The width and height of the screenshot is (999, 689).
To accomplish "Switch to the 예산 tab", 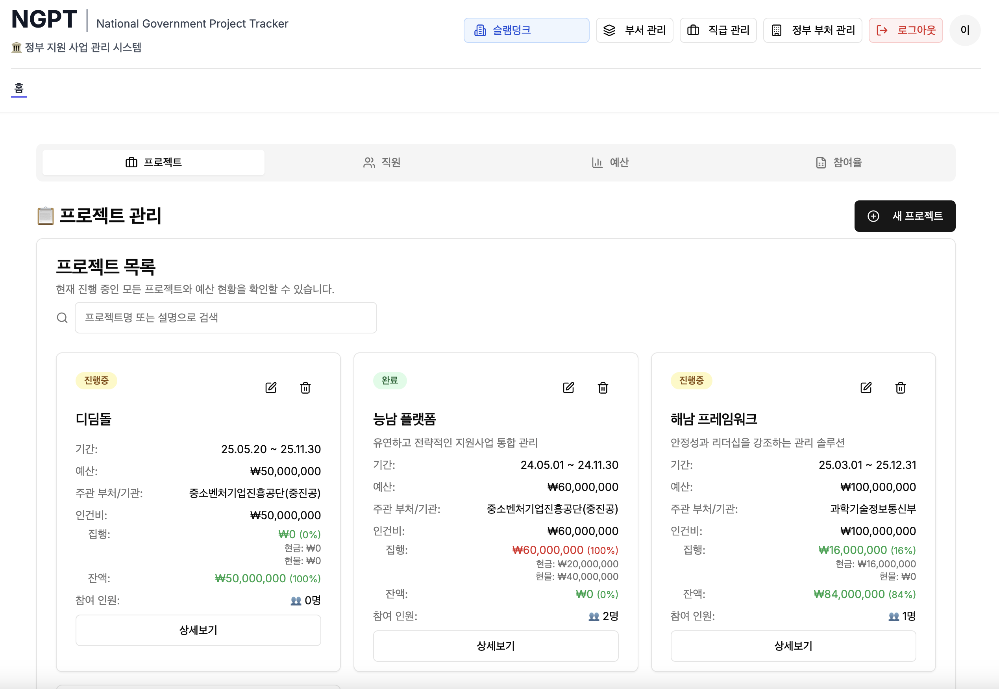I will (x=610, y=162).
